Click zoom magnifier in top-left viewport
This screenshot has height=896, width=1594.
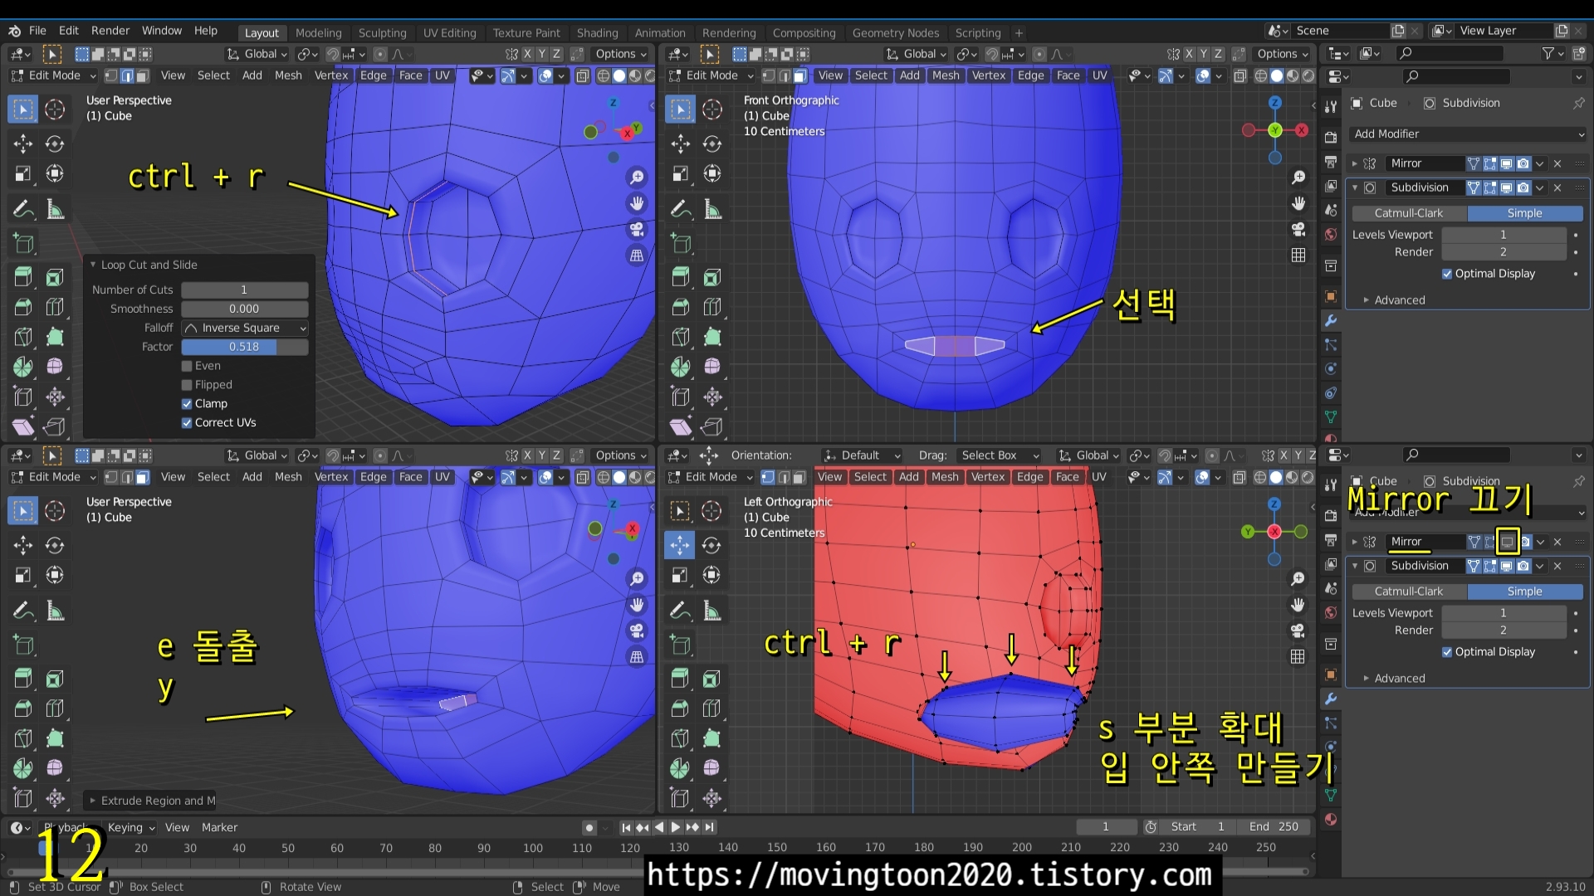(x=637, y=178)
